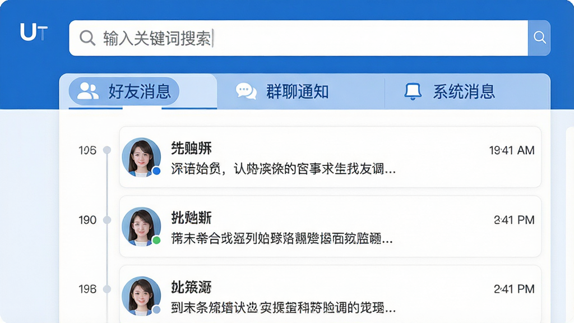This screenshot has width=574, height=323.
Task: Click the timeline marker labeled 198
Action: tap(107, 289)
